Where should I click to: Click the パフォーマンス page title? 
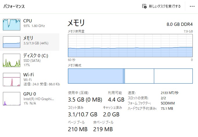pyautogui.click(x=14, y=6)
